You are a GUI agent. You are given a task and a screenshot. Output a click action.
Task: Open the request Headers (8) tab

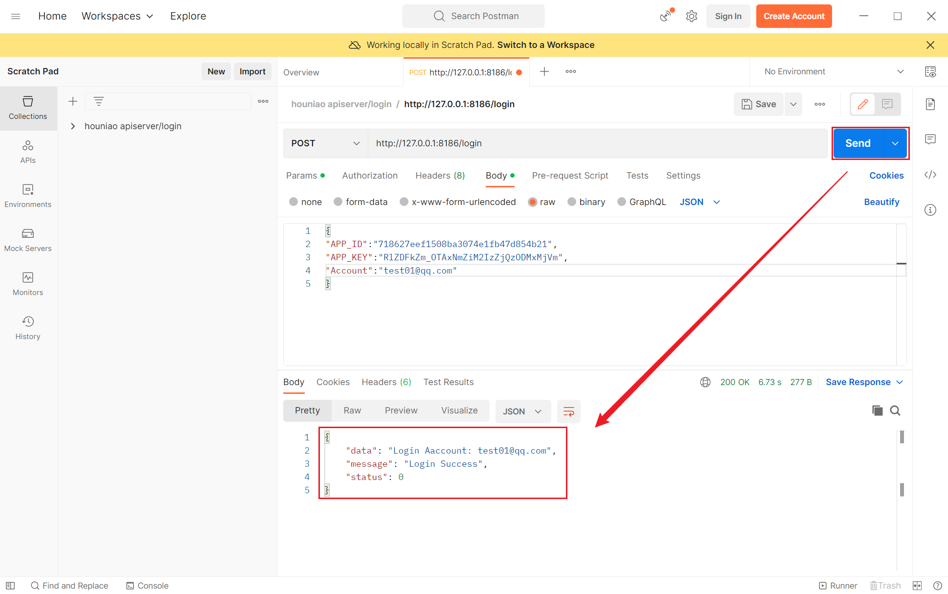click(x=440, y=176)
